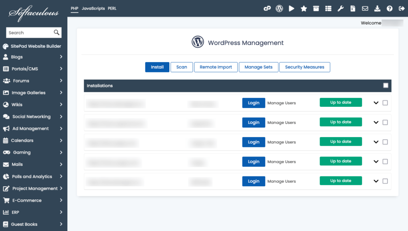
Task: Open the settings wrench icon
Action: point(340,9)
